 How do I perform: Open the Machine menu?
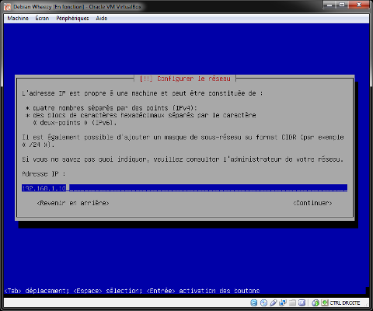(x=18, y=19)
